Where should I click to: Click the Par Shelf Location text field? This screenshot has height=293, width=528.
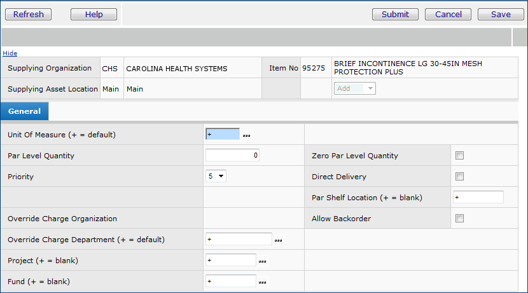478,198
